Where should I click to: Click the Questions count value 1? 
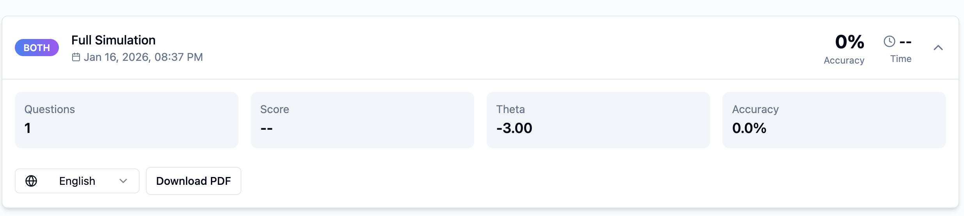pos(28,128)
